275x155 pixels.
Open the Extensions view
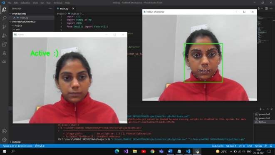(4, 44)
